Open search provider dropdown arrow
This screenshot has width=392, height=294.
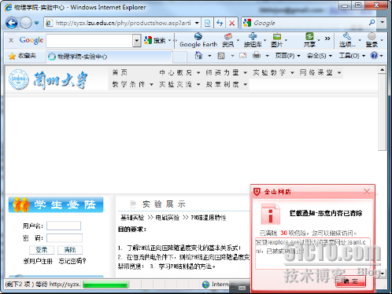coord(383,23)
